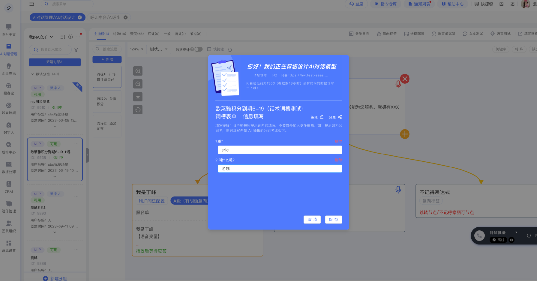Viewport: 537px width, 281px height.
Task: Click the zoom in magnifier icon on canvas
Action: (x=138, y=71)
